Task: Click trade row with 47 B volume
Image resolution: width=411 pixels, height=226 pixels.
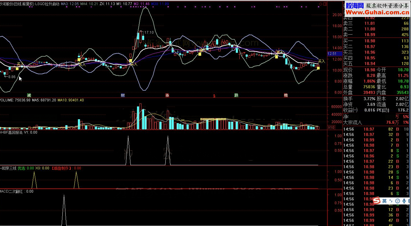Action: pos(377,220)
